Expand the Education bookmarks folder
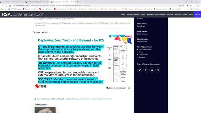The image size is (201, 113). point(83,9)
